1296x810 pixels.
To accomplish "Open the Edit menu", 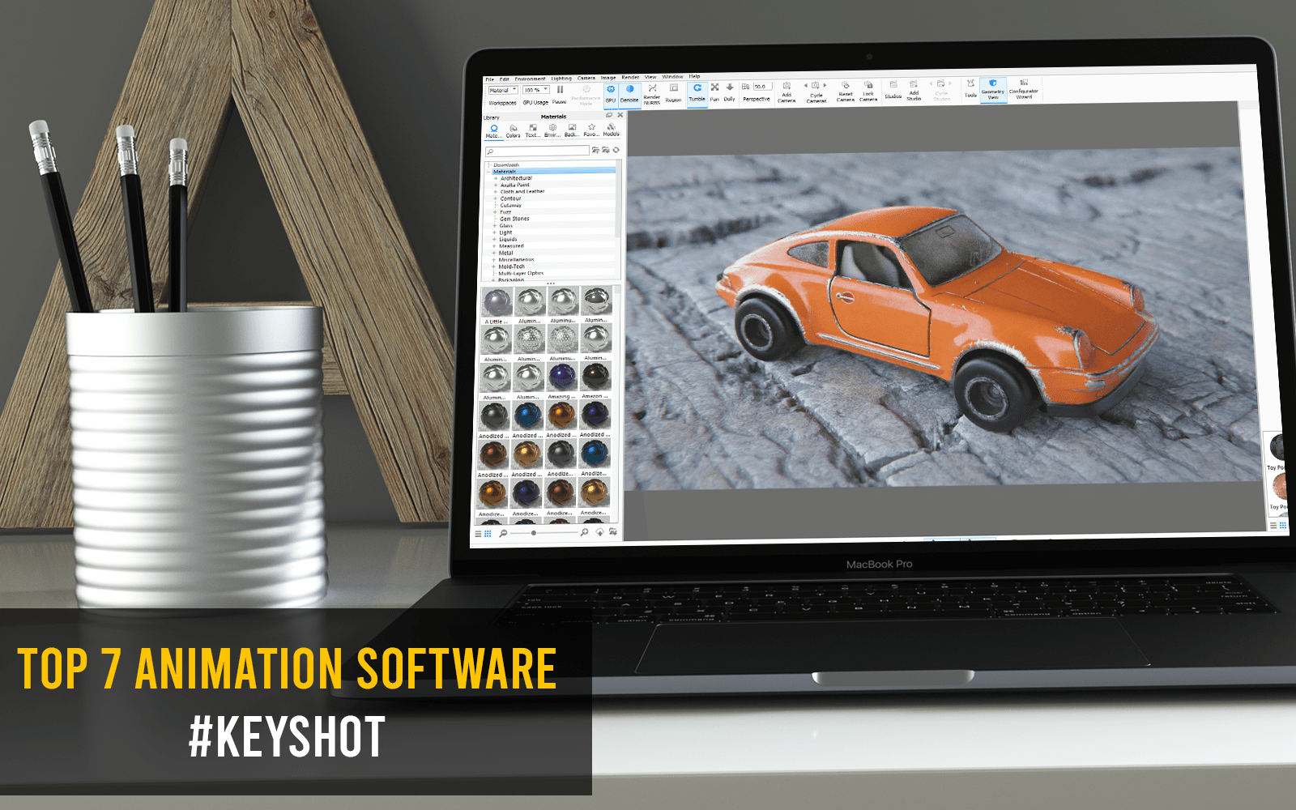I will click(504, 79).
